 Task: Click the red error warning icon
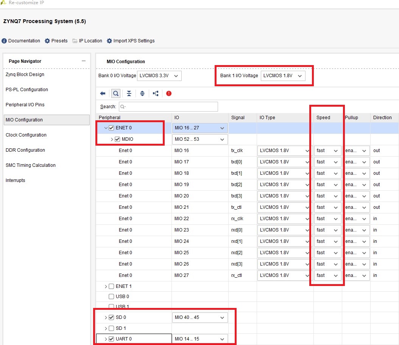tap(169, 93)
